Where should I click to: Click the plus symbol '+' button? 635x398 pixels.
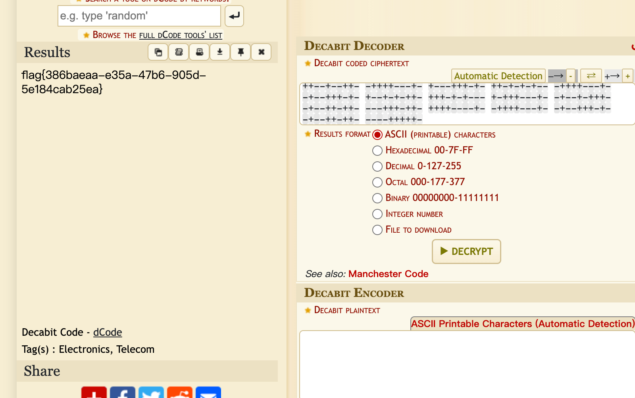(x=628, y=76)
